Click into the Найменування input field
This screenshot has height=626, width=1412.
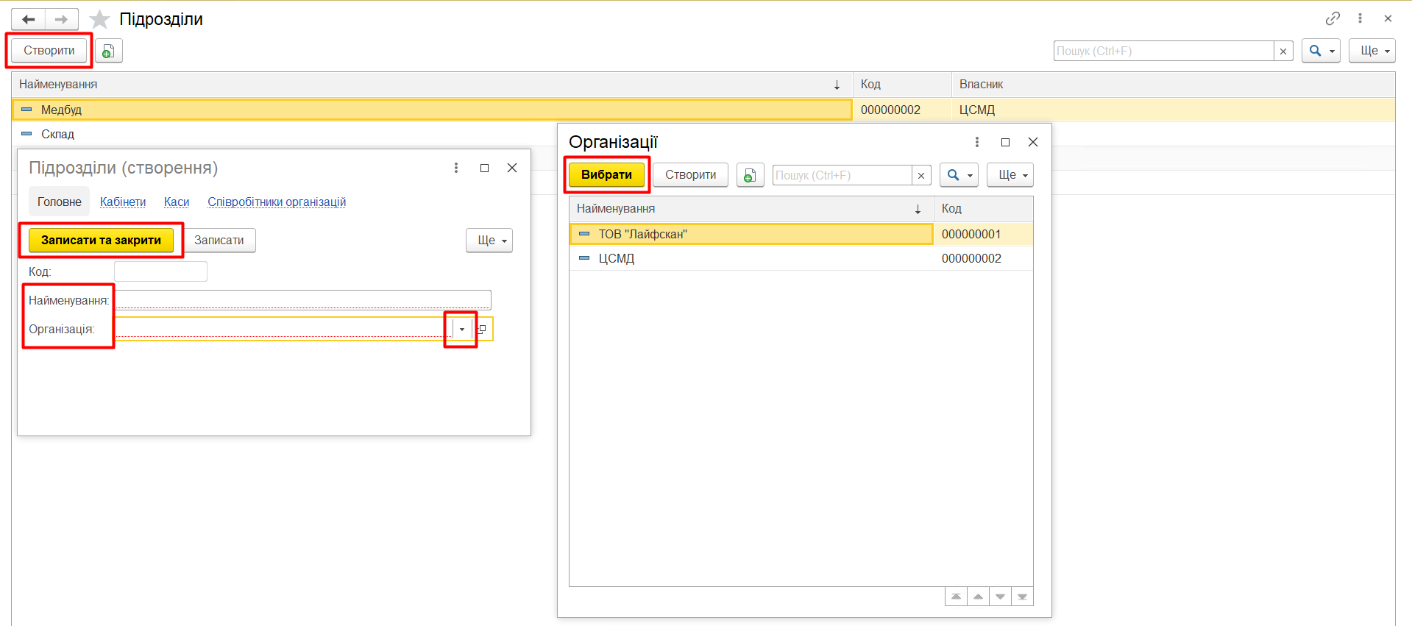coord(302,299)
